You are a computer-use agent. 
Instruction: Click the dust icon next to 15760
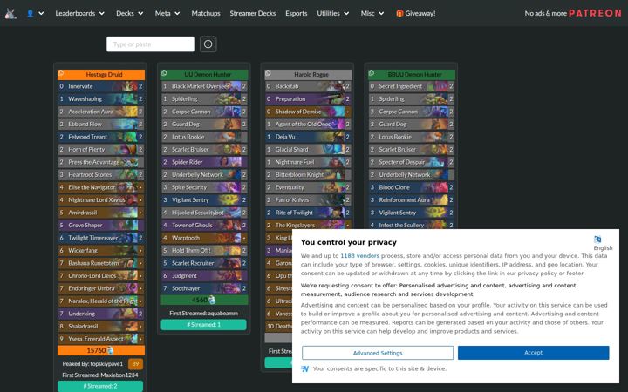pyautogui.click(x=110, y=351)
